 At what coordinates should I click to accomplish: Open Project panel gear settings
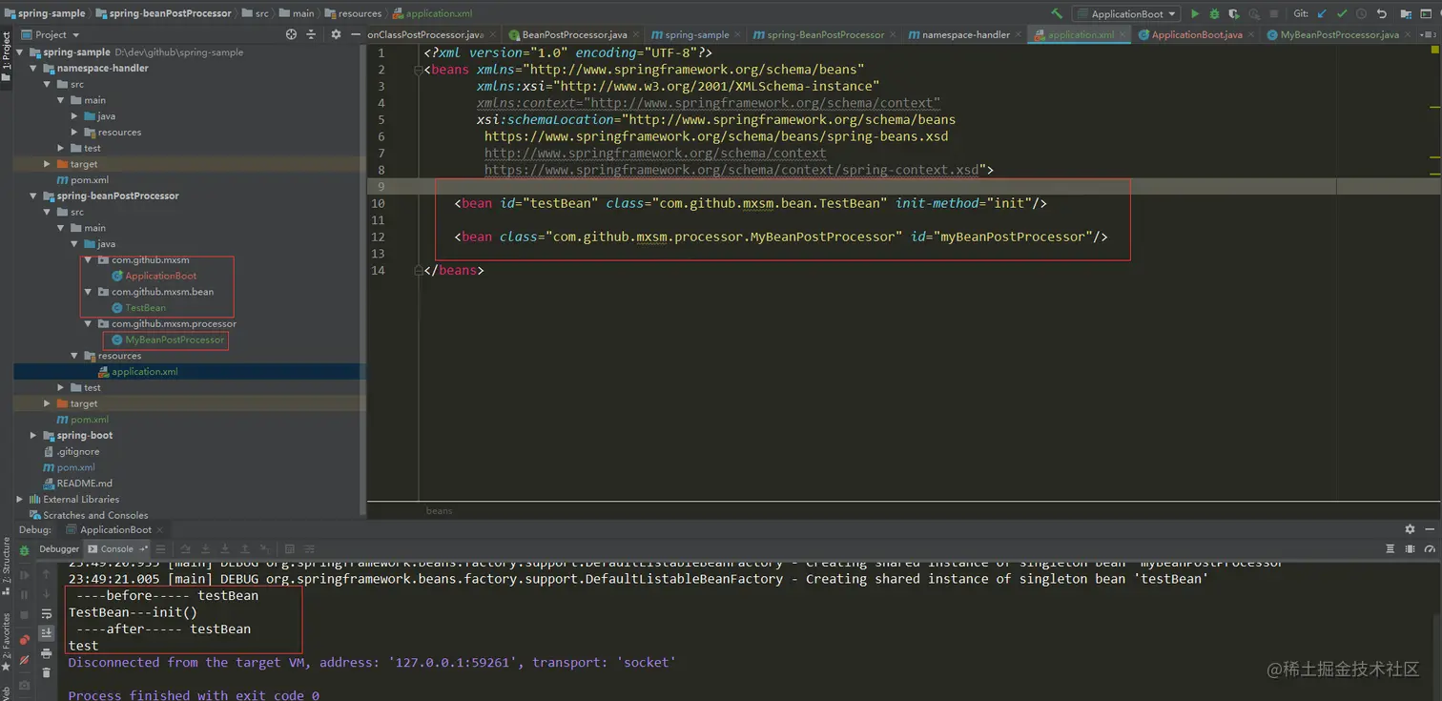tap(336, 34)
